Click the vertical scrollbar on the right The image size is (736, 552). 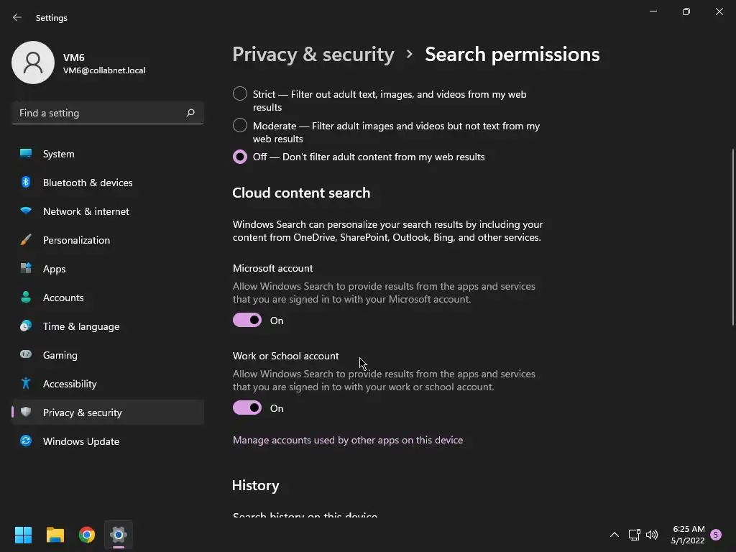point(733,237)
